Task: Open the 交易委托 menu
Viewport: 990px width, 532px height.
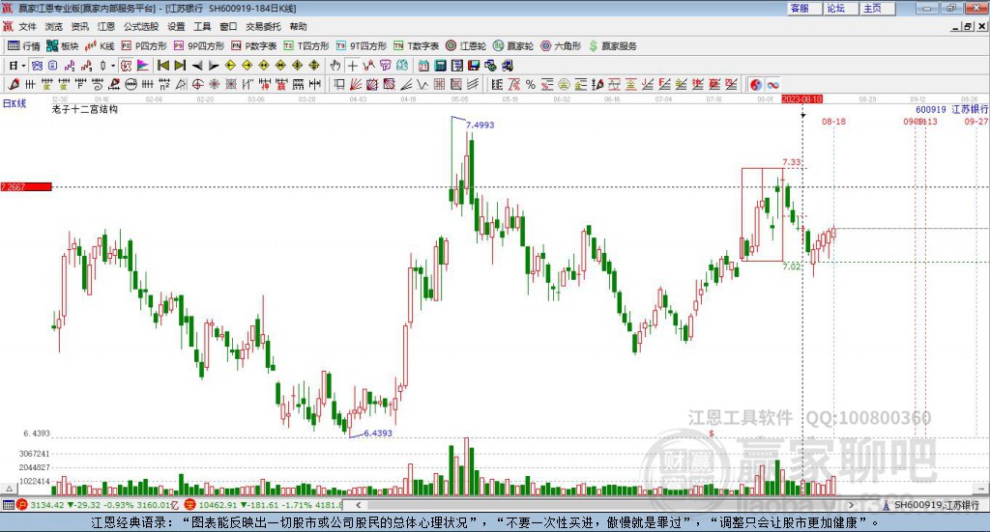Action: 263,26
